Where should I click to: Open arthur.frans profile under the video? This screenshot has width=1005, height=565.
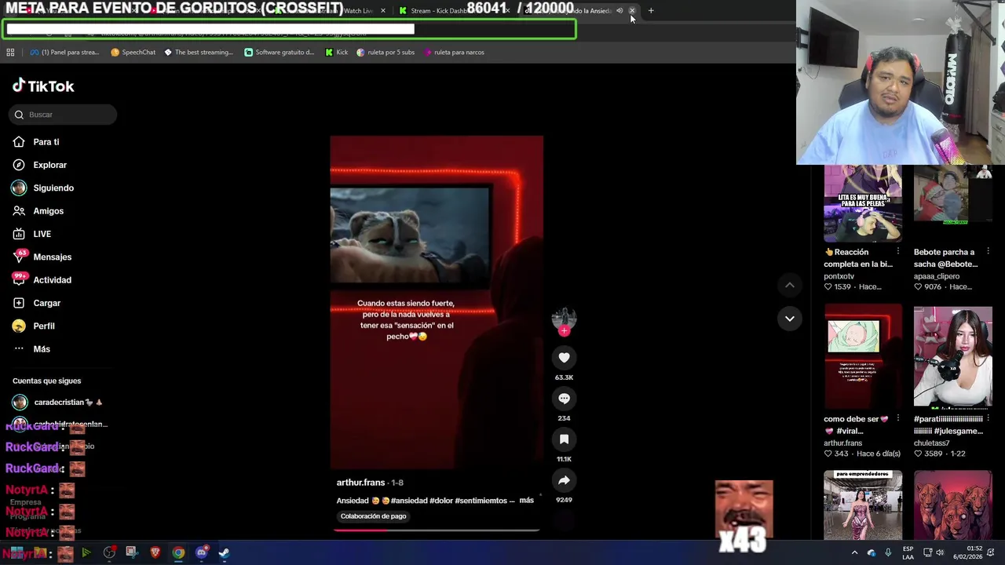pyautogui.click(x=360, y=483)
